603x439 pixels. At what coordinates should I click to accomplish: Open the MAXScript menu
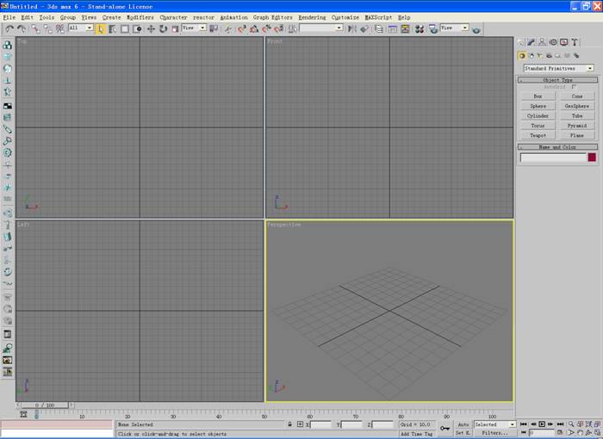378,17
